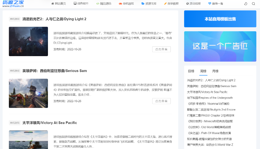Open ranking entry Empires of the Undergrowth

pos(210,98)
